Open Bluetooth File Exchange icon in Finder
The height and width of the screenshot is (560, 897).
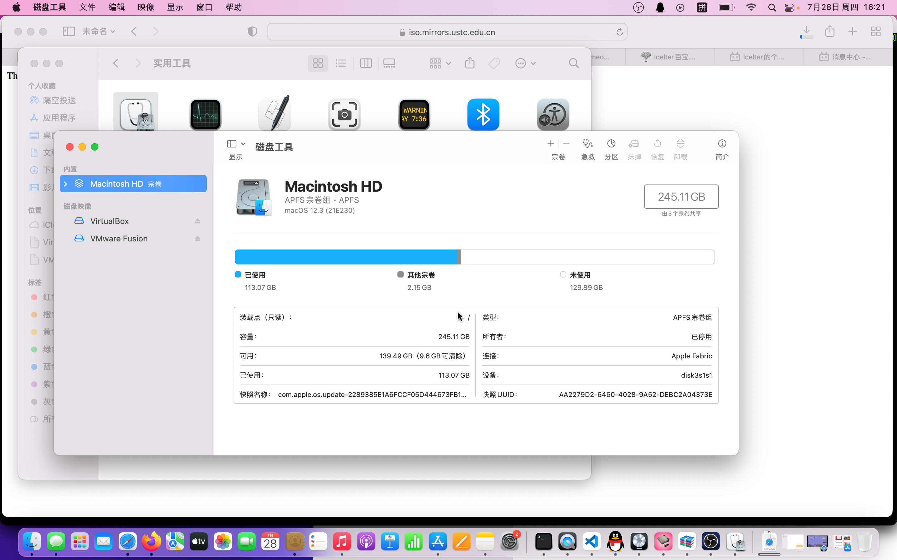[x=483, y=114]
